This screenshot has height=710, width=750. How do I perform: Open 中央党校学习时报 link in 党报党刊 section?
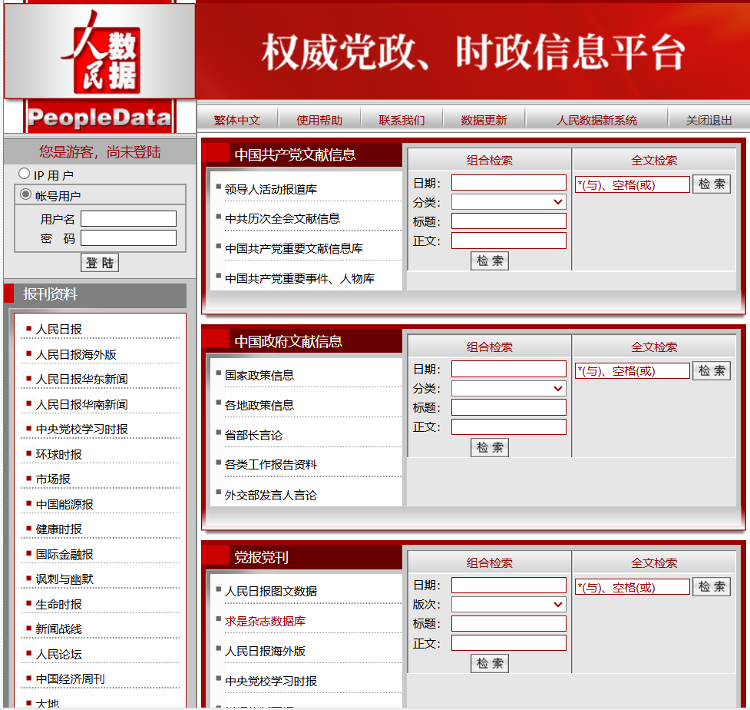(271, 681)
